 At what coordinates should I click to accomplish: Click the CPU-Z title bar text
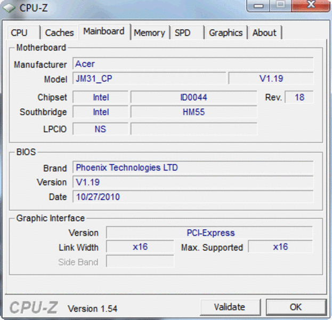tap(34, 8)
